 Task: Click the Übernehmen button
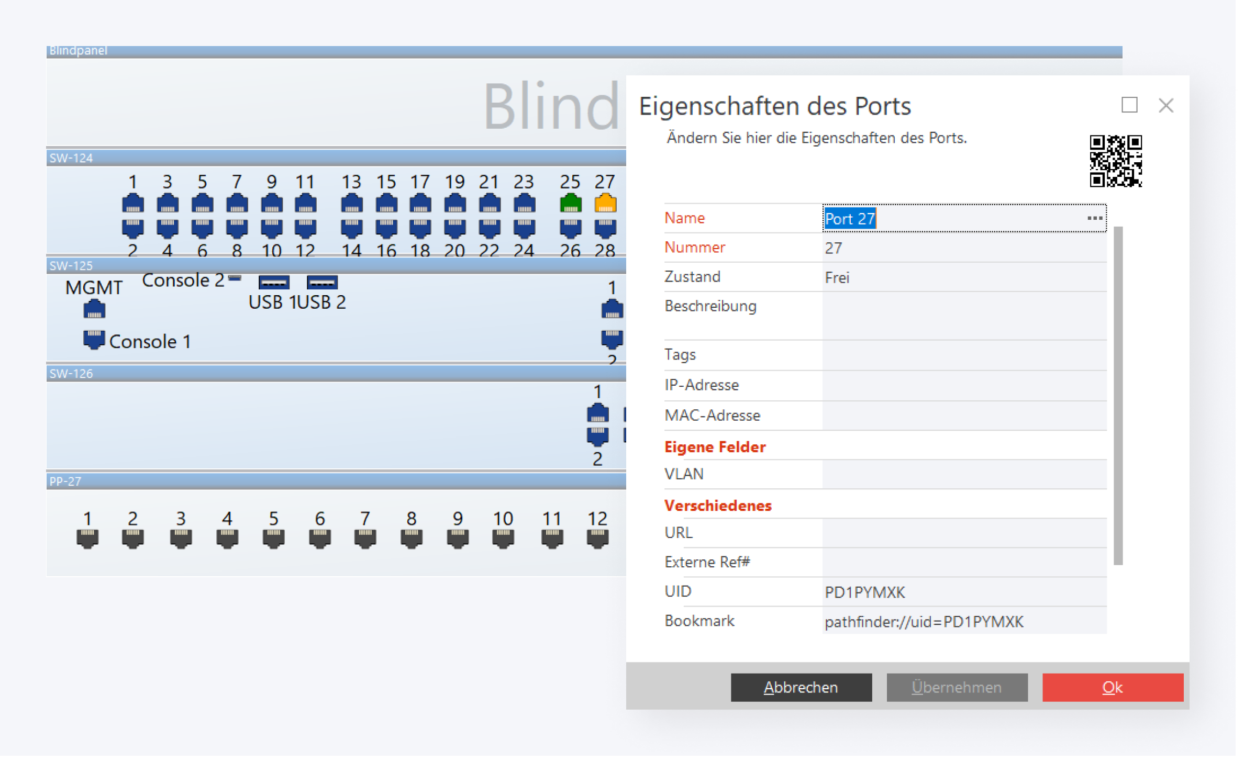pos(957,687)
